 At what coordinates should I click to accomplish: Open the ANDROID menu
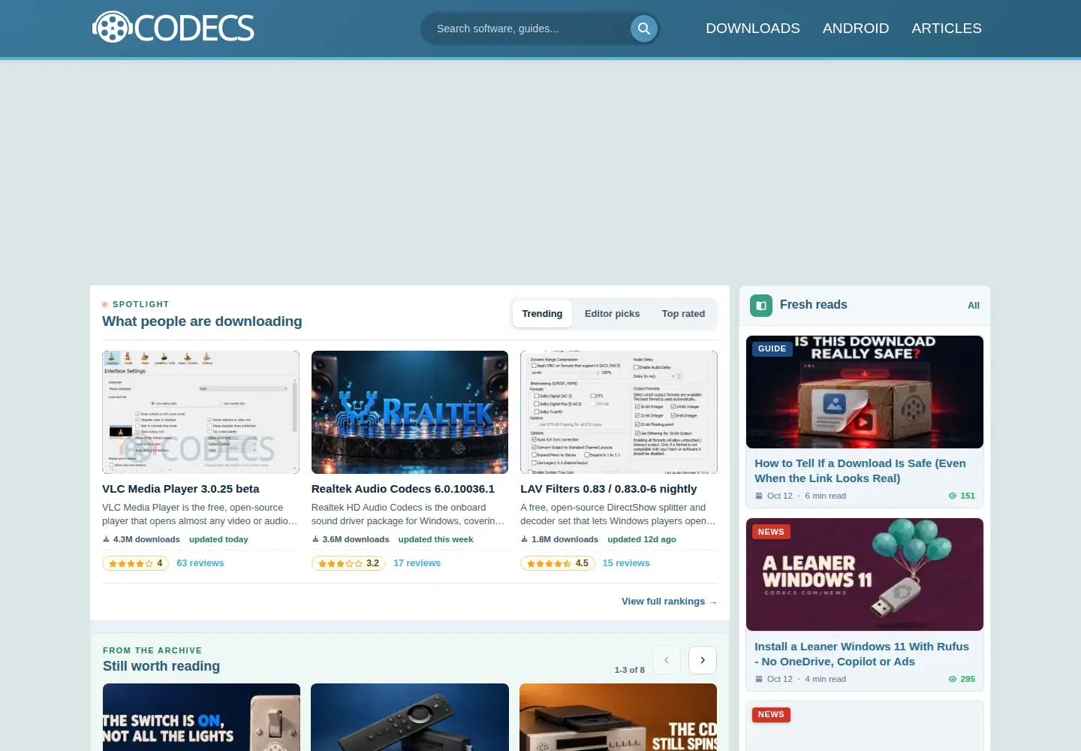coord(856,29)
